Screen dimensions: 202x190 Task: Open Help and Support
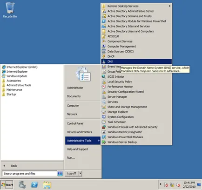click(x=77, y=149)
